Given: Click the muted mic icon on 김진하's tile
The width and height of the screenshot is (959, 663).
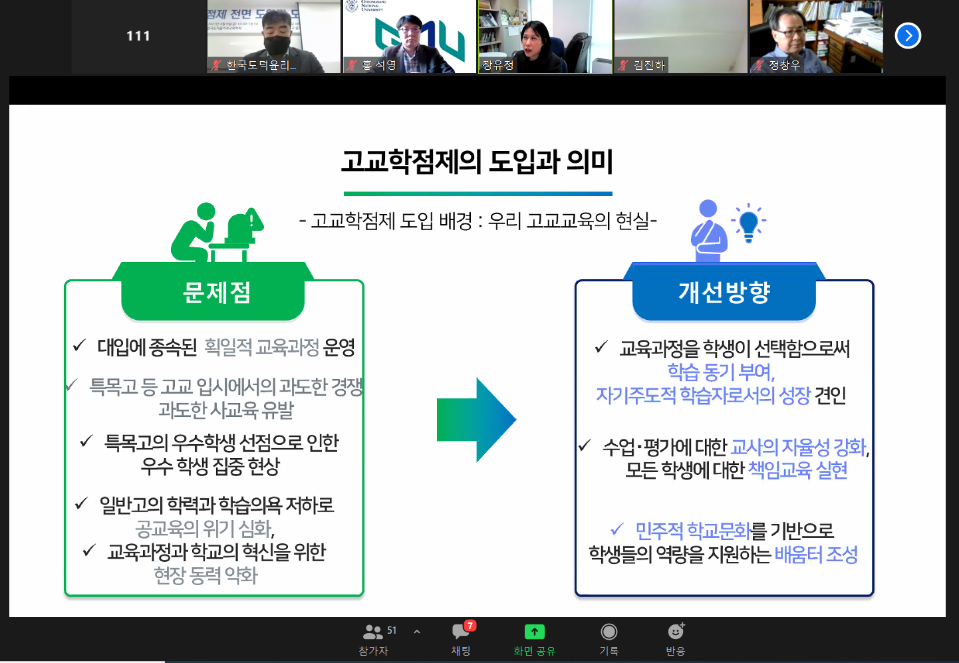Looking at the screenshot, I should click(x=623, y=65).
